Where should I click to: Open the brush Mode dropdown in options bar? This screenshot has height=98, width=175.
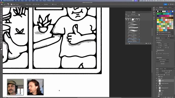(20, 4)
